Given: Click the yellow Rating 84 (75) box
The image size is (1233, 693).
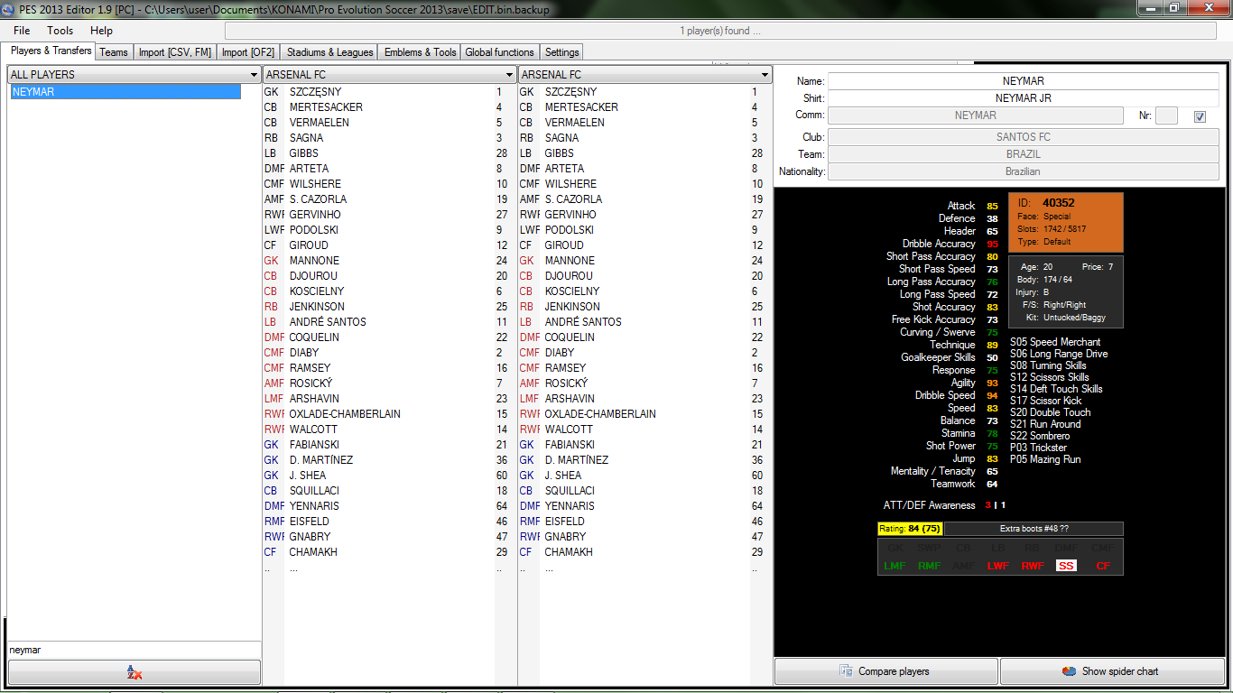Looking at the screenshot, I should (910, 529).
